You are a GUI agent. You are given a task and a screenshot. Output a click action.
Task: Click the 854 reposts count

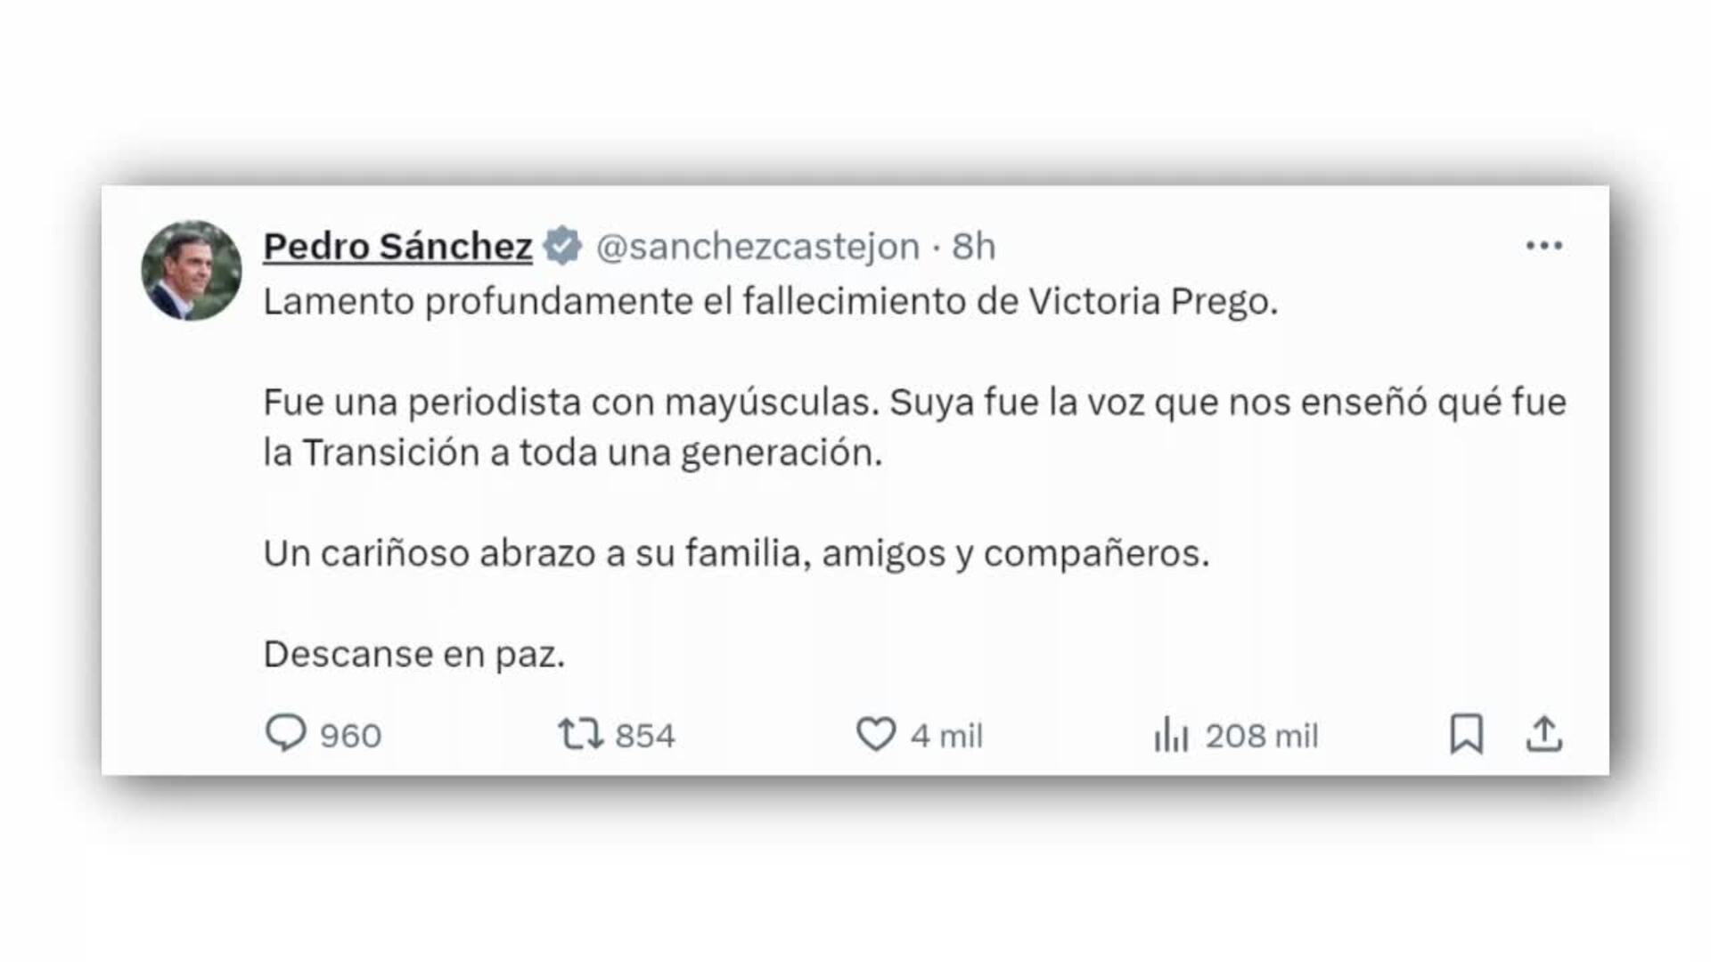(645, 736)
